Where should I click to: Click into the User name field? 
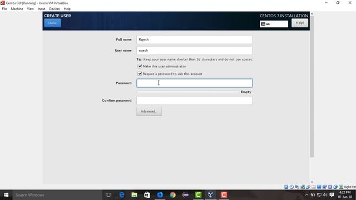point(194,51)
